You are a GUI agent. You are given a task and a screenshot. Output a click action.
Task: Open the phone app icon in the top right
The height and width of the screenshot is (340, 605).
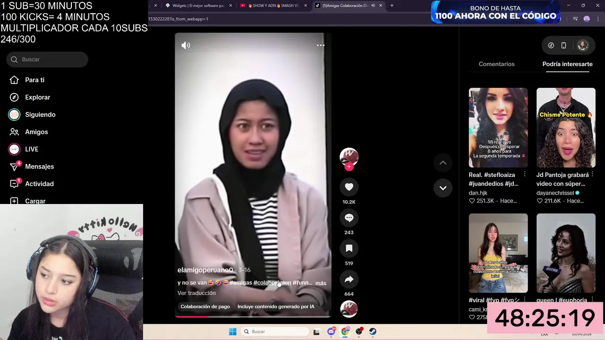(563, 45)
